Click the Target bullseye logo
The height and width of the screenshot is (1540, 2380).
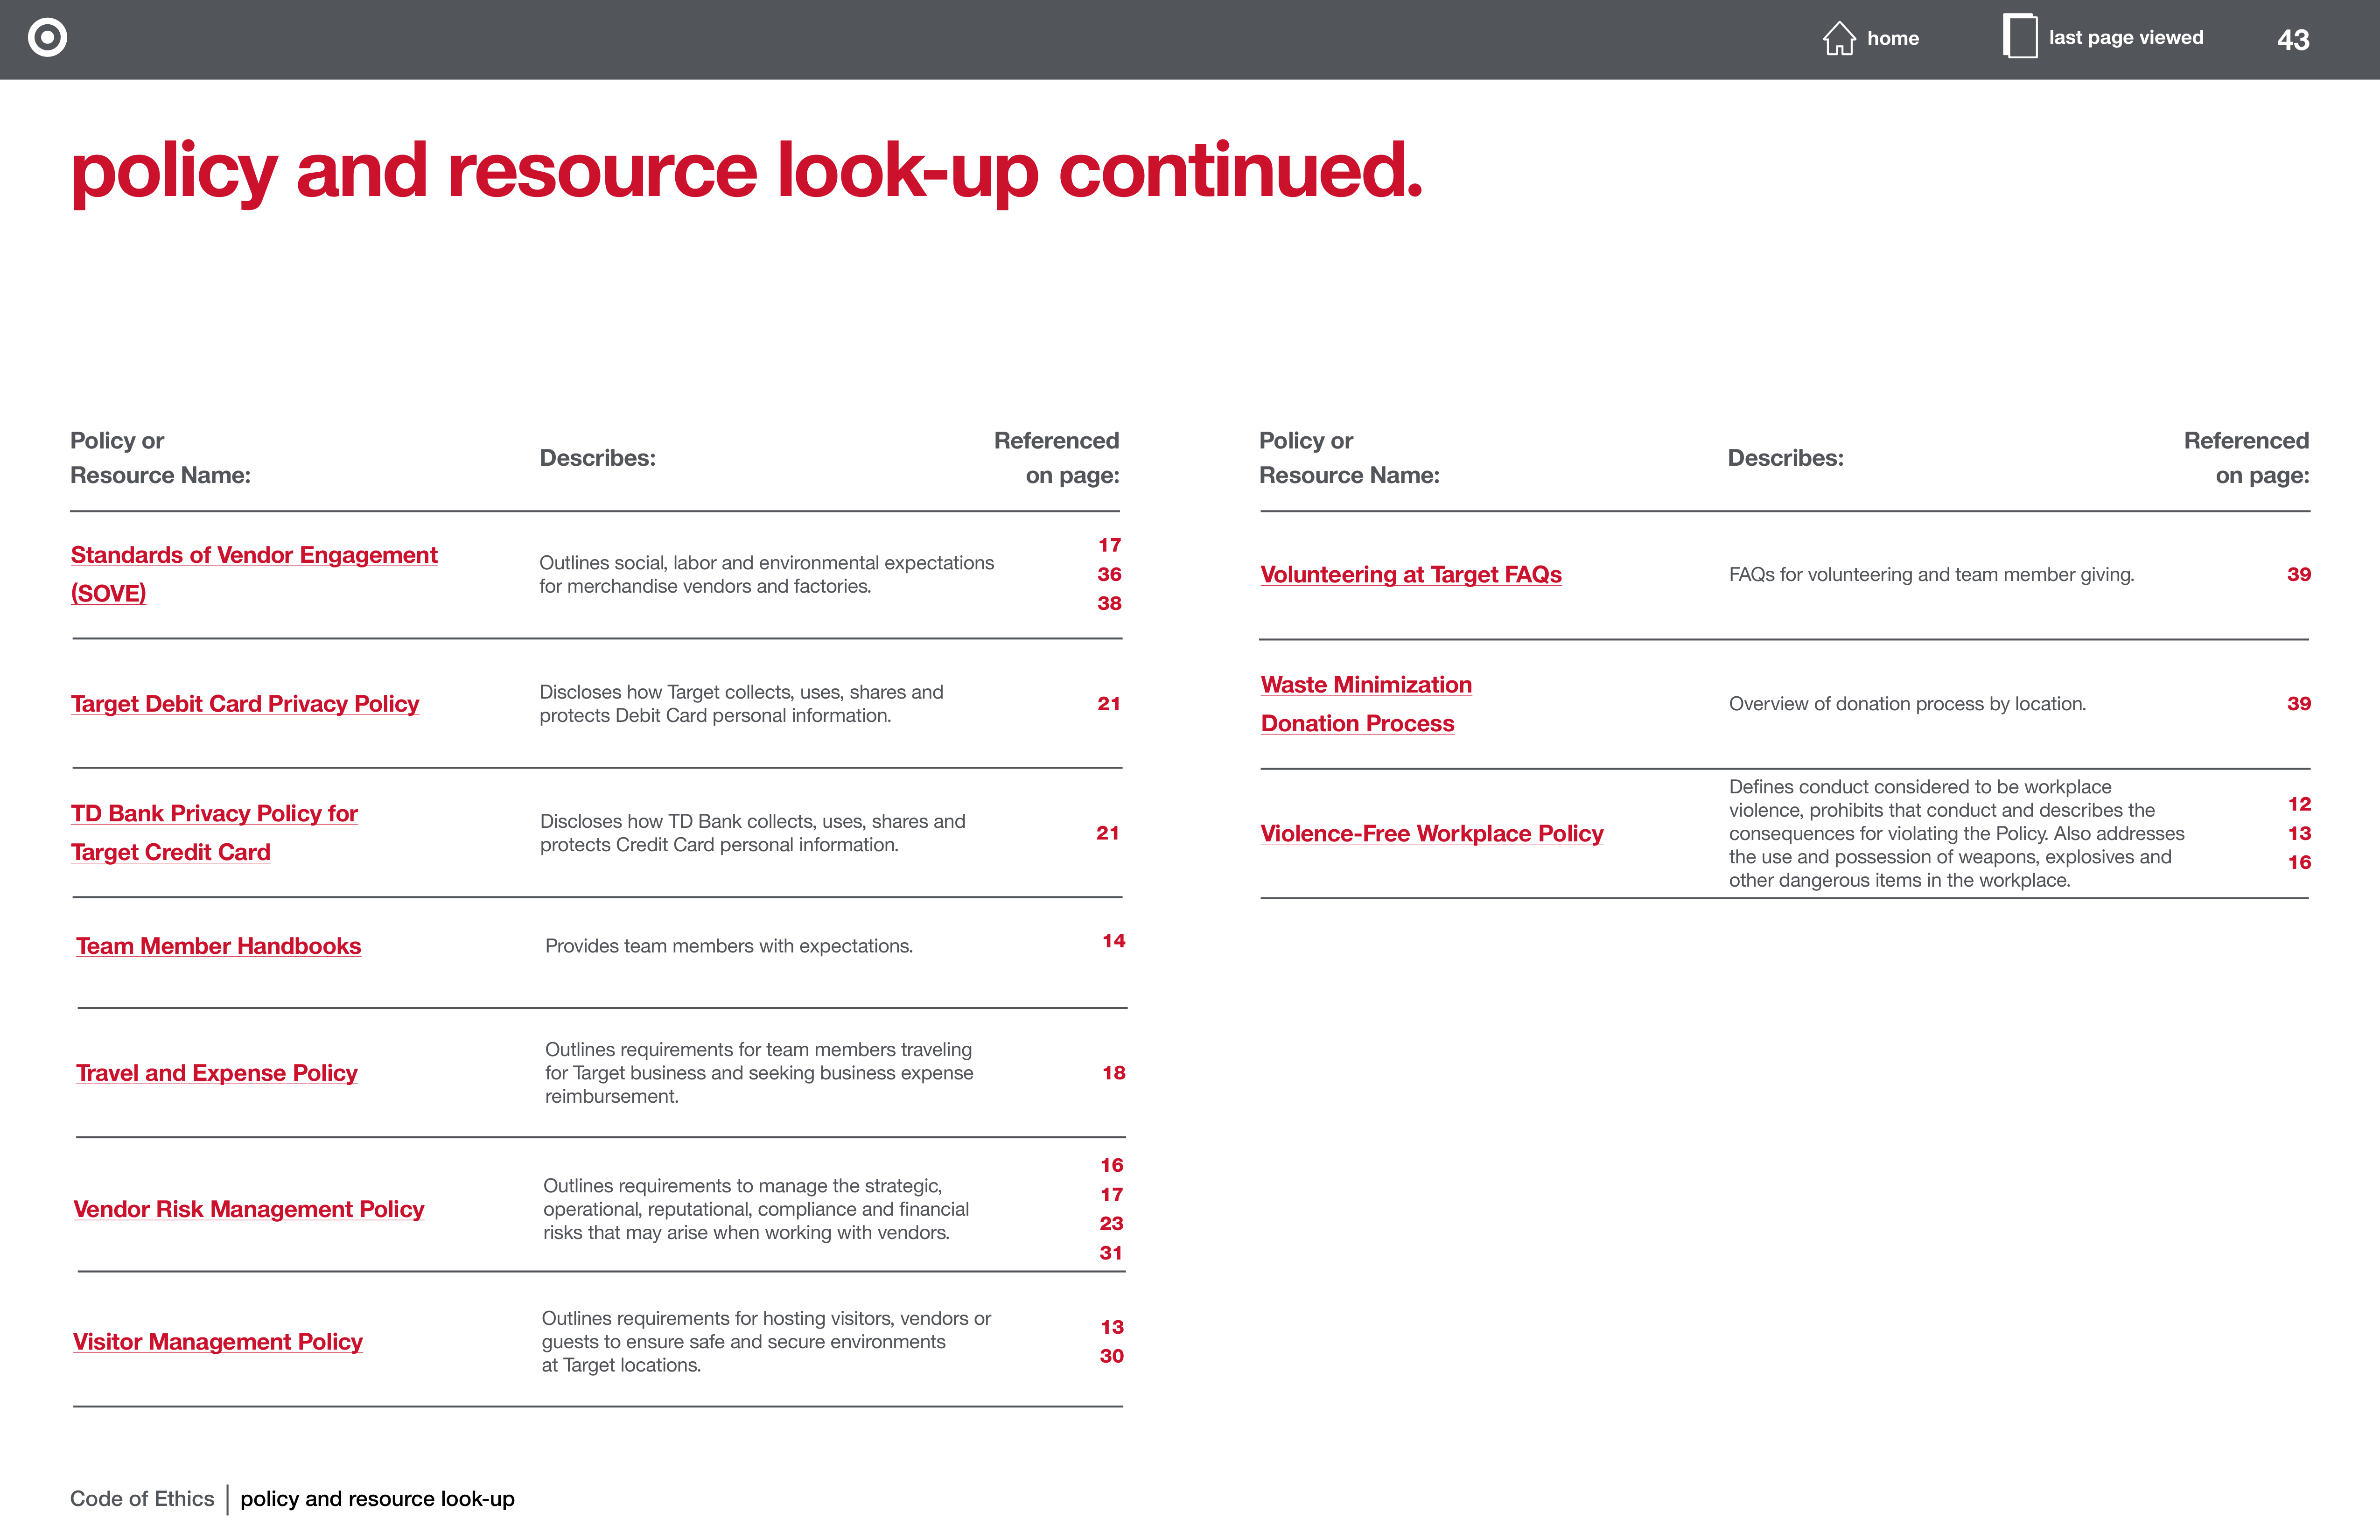[x=47, y=38]
